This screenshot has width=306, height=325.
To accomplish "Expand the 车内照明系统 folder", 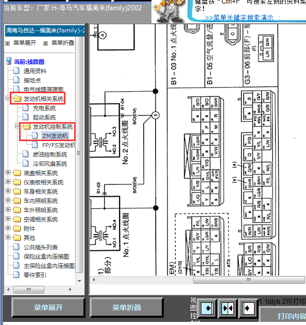I will click(8, 200).
